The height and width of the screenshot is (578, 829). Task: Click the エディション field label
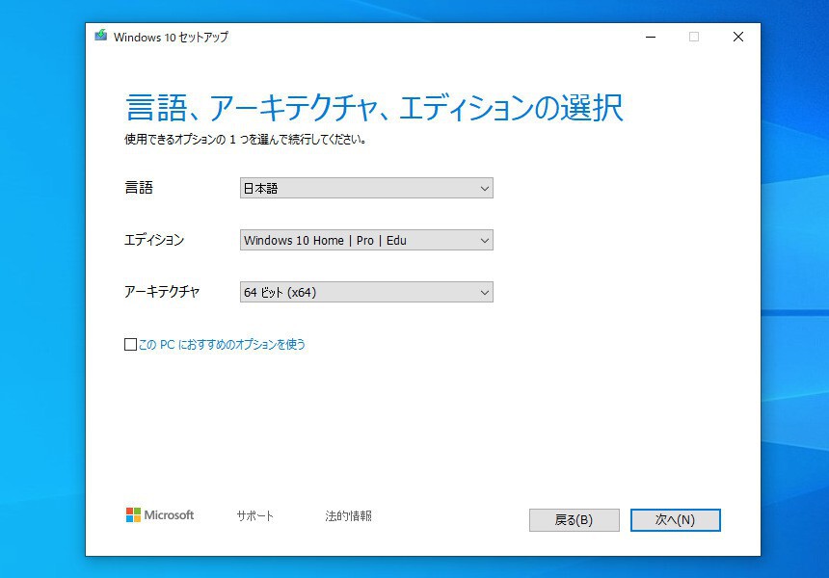pos(154,240)
